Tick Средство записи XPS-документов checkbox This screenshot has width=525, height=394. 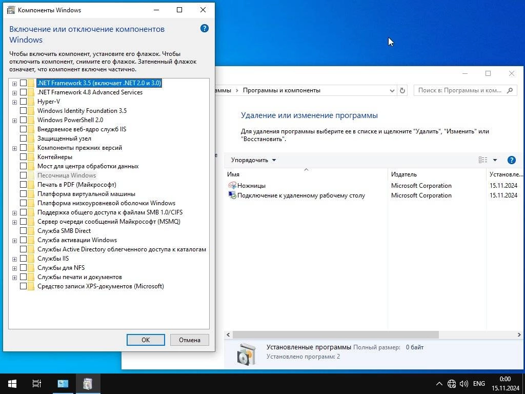click(x=24, y=286)
